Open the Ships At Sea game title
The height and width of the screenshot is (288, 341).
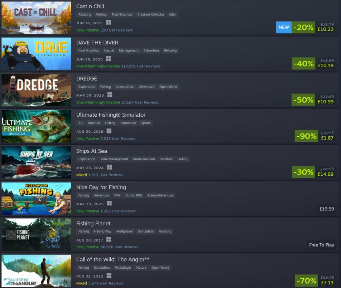click(x=92, y=151)
